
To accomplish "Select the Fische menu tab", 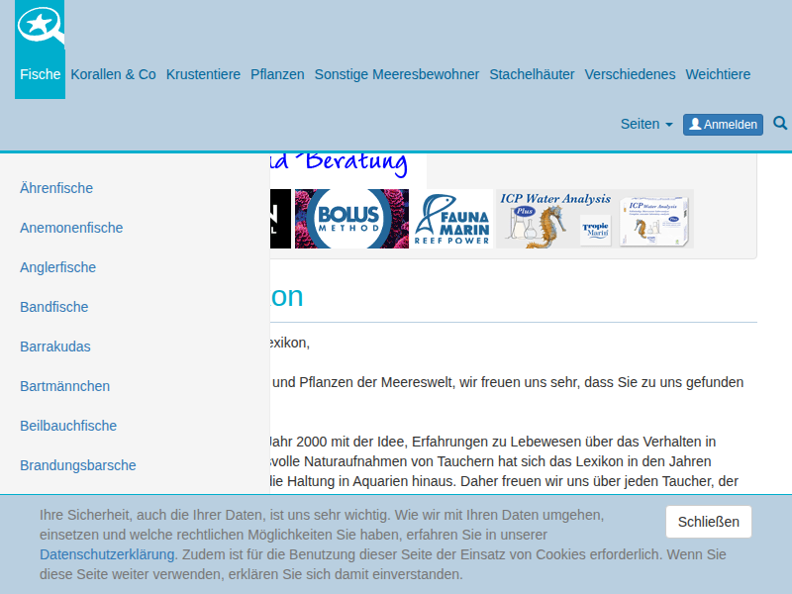I will pos(41,74).
